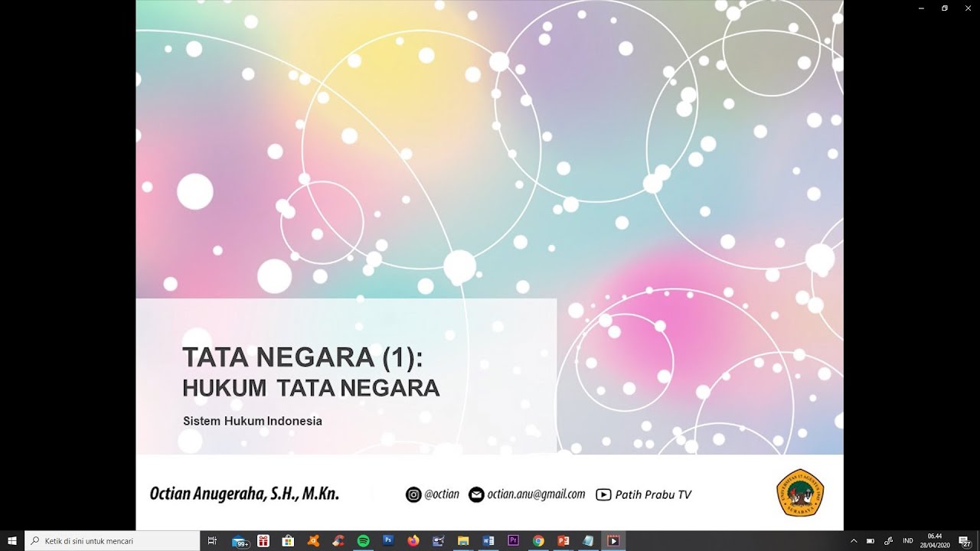Click the email octian.anu@gmail.com
The image size is (980, 551).
[x=536, y=494]
